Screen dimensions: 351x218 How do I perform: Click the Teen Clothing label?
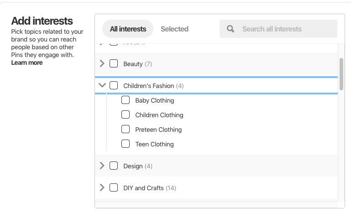(x=154, y=144)
